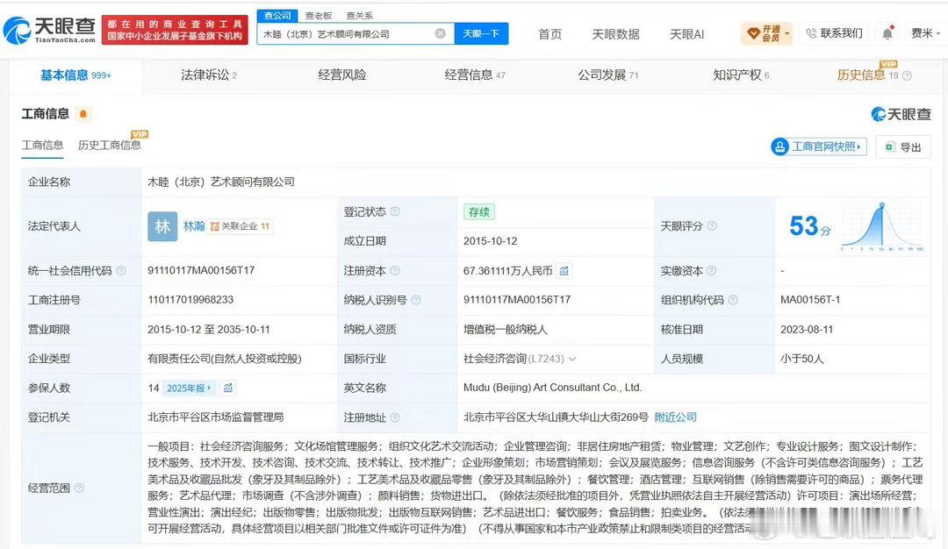The width and height of the screenshot is (948, 549).
Task: Clear the search box with the X icon
Action: pos(441,34)
